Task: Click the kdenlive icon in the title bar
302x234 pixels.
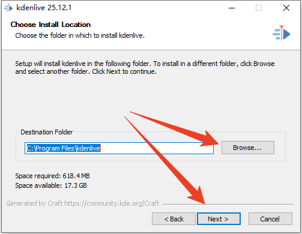Action: (x=8, y=8)
